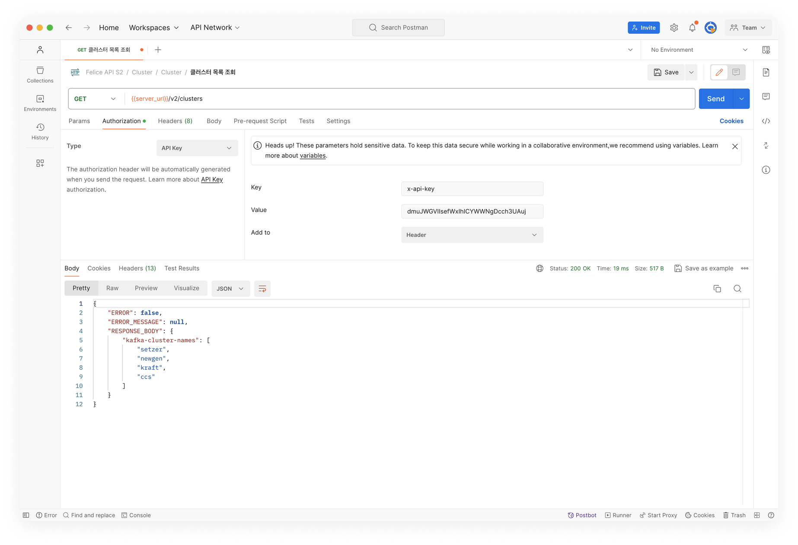Expand the GET method dropdown
Image resolution: width=798 pixels, height=545 pixels.
coord(95,99)
